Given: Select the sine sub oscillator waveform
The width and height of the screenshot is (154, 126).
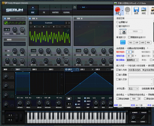Looking at the screenshot, I should [6, 23].
